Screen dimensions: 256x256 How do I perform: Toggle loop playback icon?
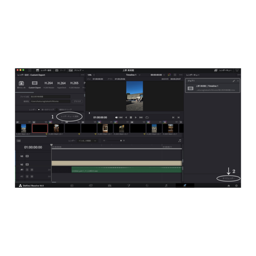(x=147, y=117)
